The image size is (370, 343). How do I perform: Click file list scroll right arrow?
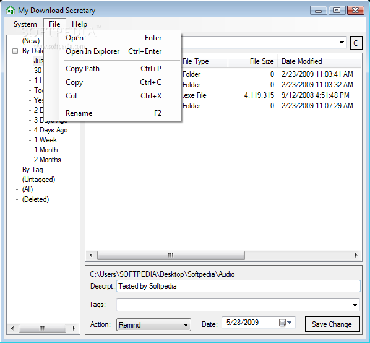point(356,256)
